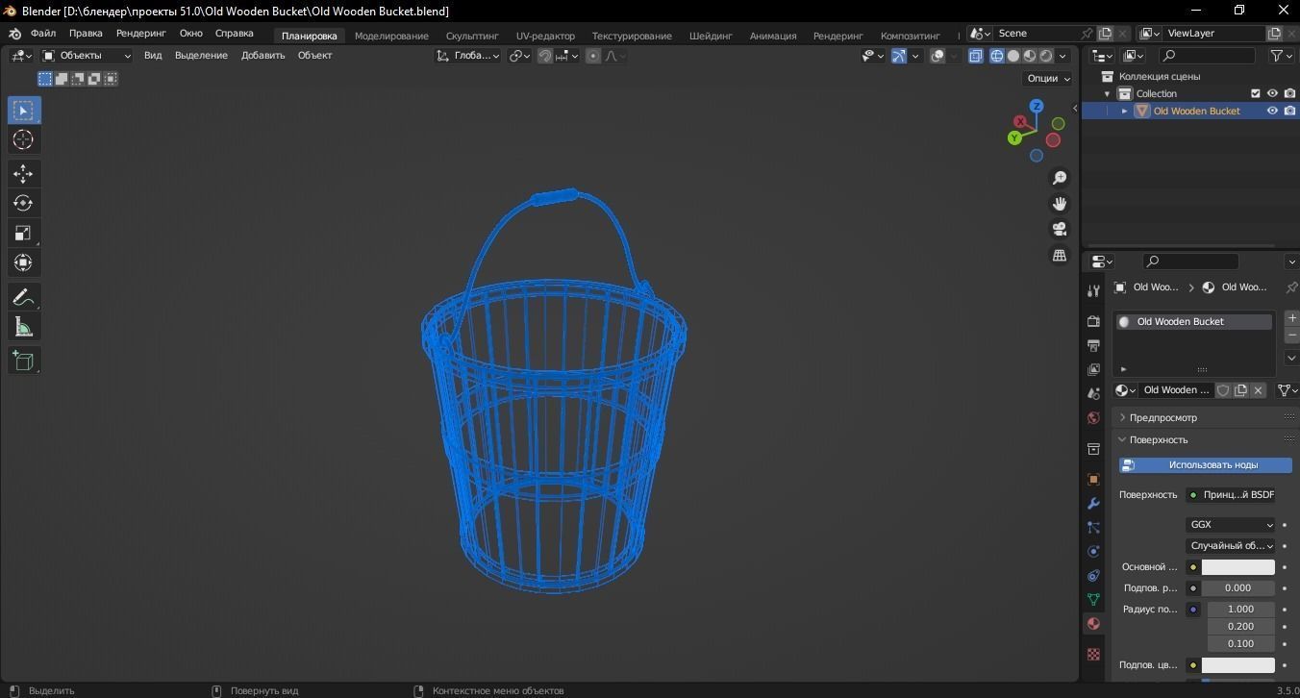Hide Collection with its eye icon
1300x698 pixels.
click(x=1272, y=93)
